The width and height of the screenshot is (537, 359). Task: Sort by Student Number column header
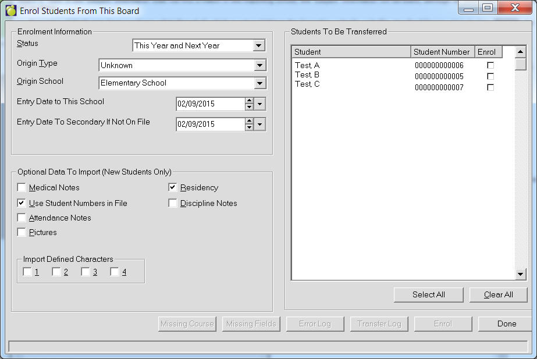(442, 52)
